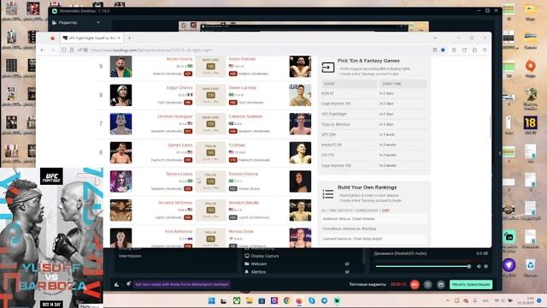Open the Recycle Bin on the desktop
The width and height of the screenshot is (547, 308).
pos(530,265)
